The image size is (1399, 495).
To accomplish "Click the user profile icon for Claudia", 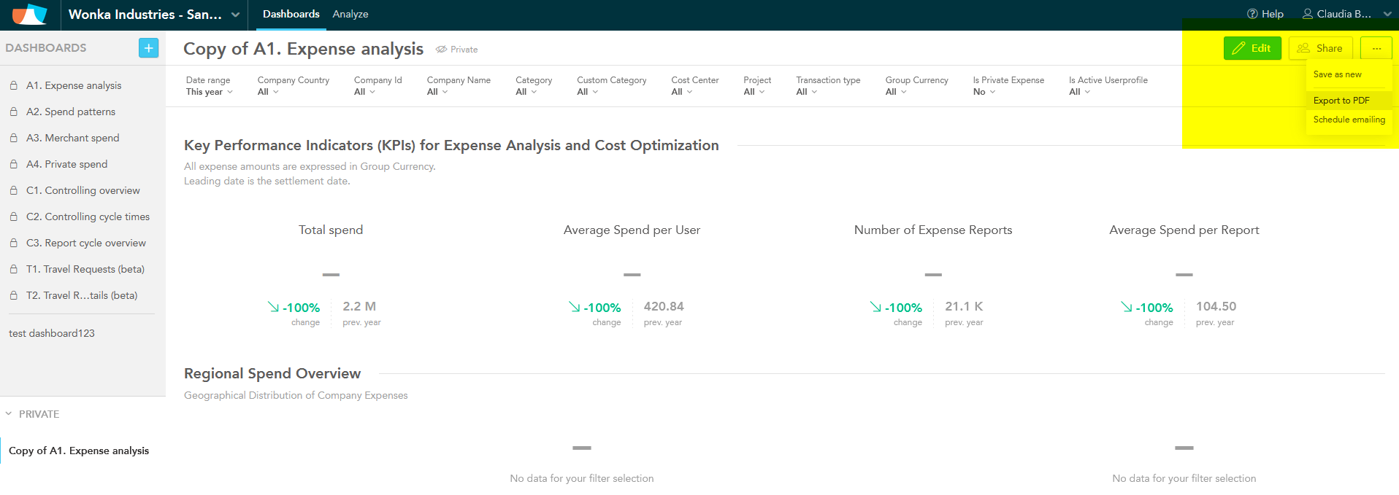I will (x=1308, y=14).
